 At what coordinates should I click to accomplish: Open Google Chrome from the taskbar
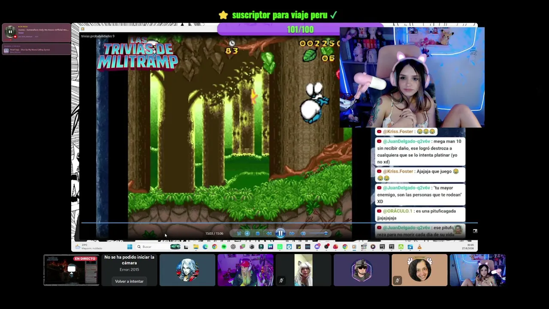click(x=214, y=247)
